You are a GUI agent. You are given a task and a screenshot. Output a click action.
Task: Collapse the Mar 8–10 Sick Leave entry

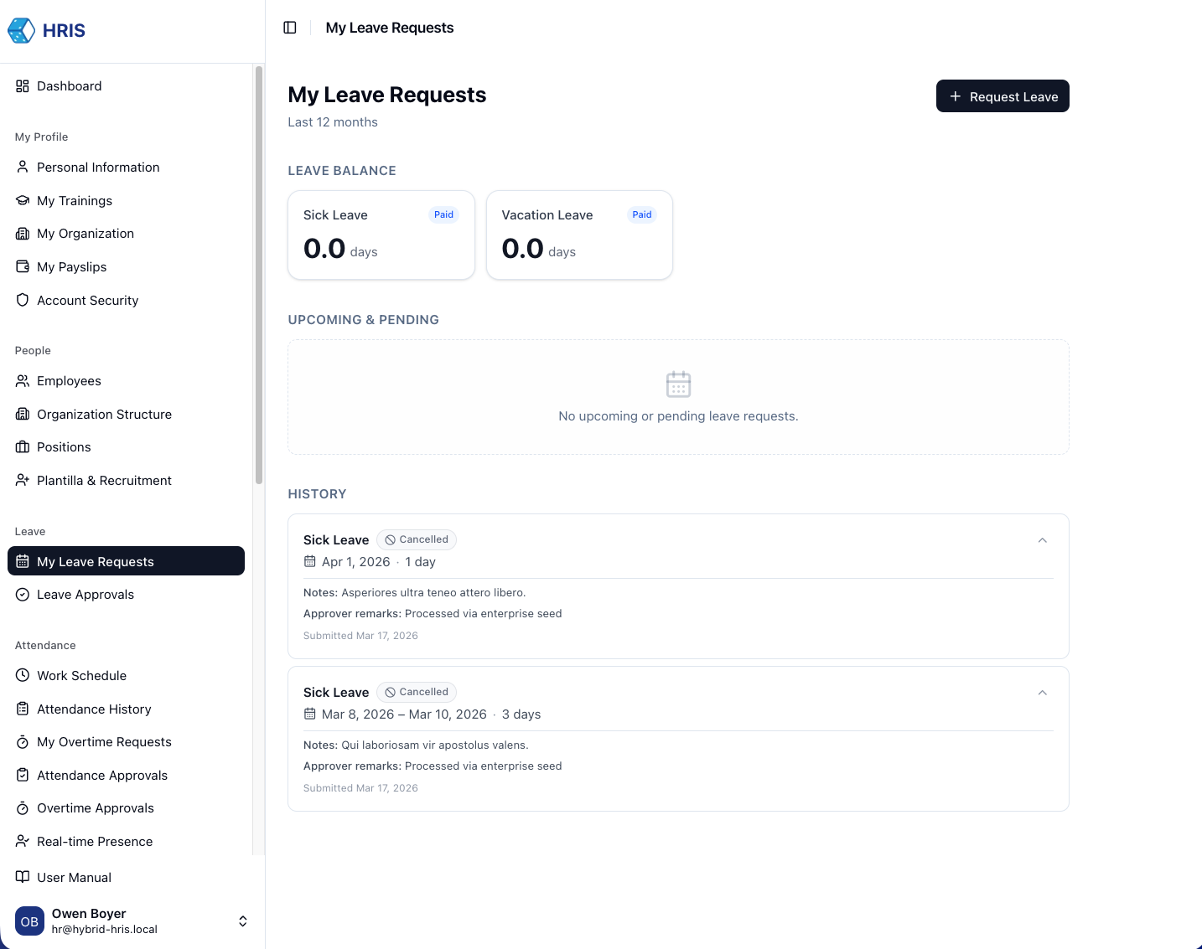click(1042, 693)
